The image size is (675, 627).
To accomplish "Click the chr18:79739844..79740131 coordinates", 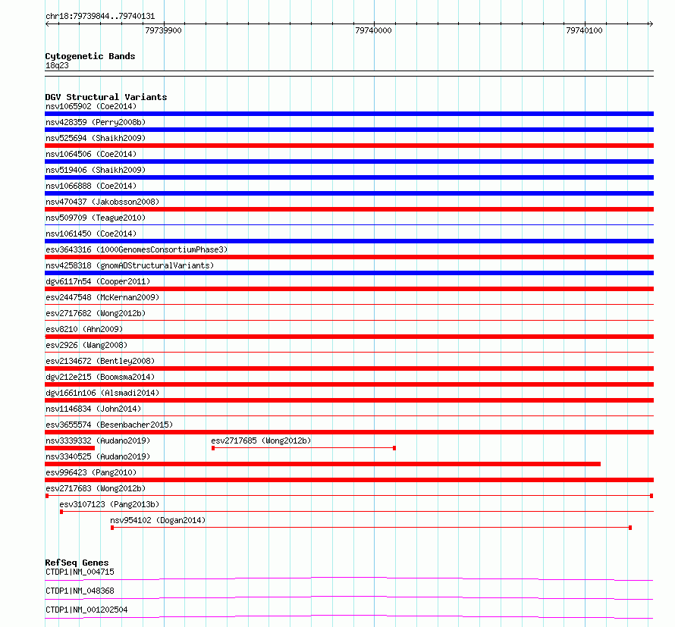I will pos(100,16).
